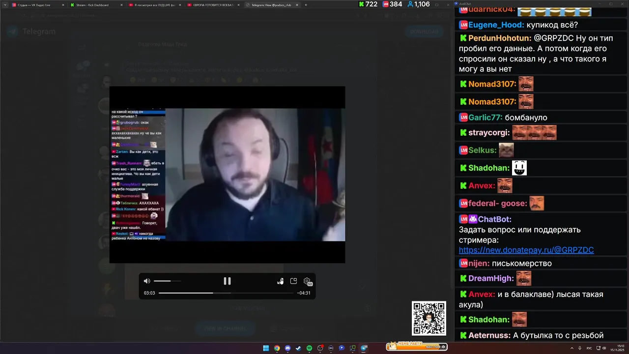Click the elapsed time 03:03 label
This screenshot has width=629, height=354.
149,293
